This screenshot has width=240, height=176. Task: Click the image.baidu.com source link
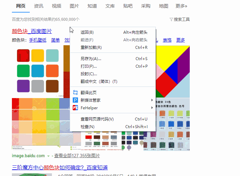pos(28,156)
